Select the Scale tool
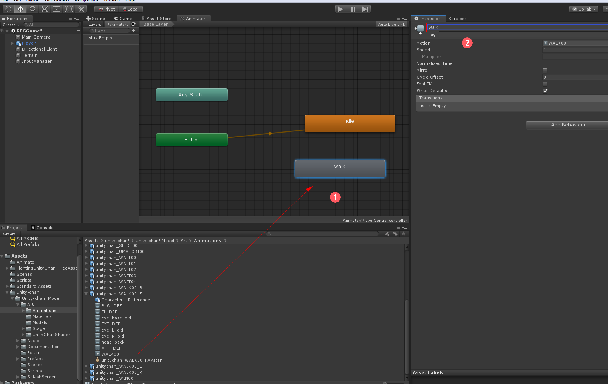The image size is (608, 384). coord(45,9)
